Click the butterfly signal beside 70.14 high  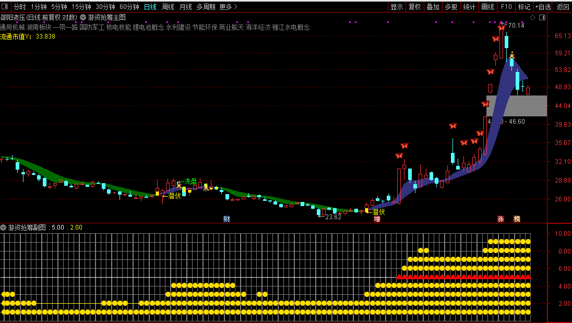point(502,27)
